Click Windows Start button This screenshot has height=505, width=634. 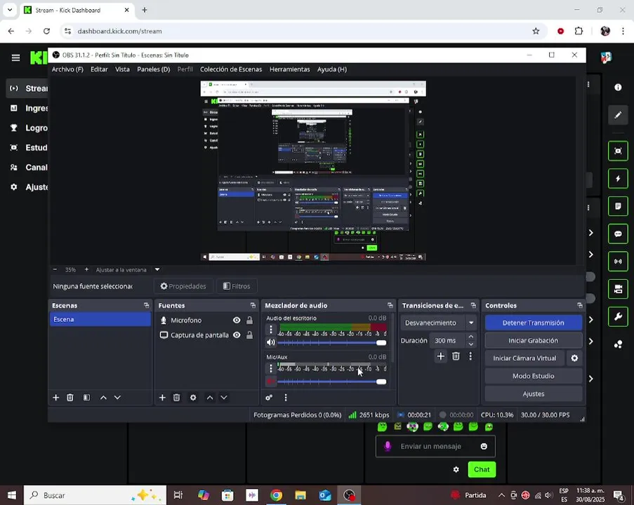click(12, 495)
